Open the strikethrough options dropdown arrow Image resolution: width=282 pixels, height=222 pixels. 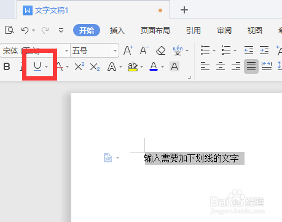point(67,66)
